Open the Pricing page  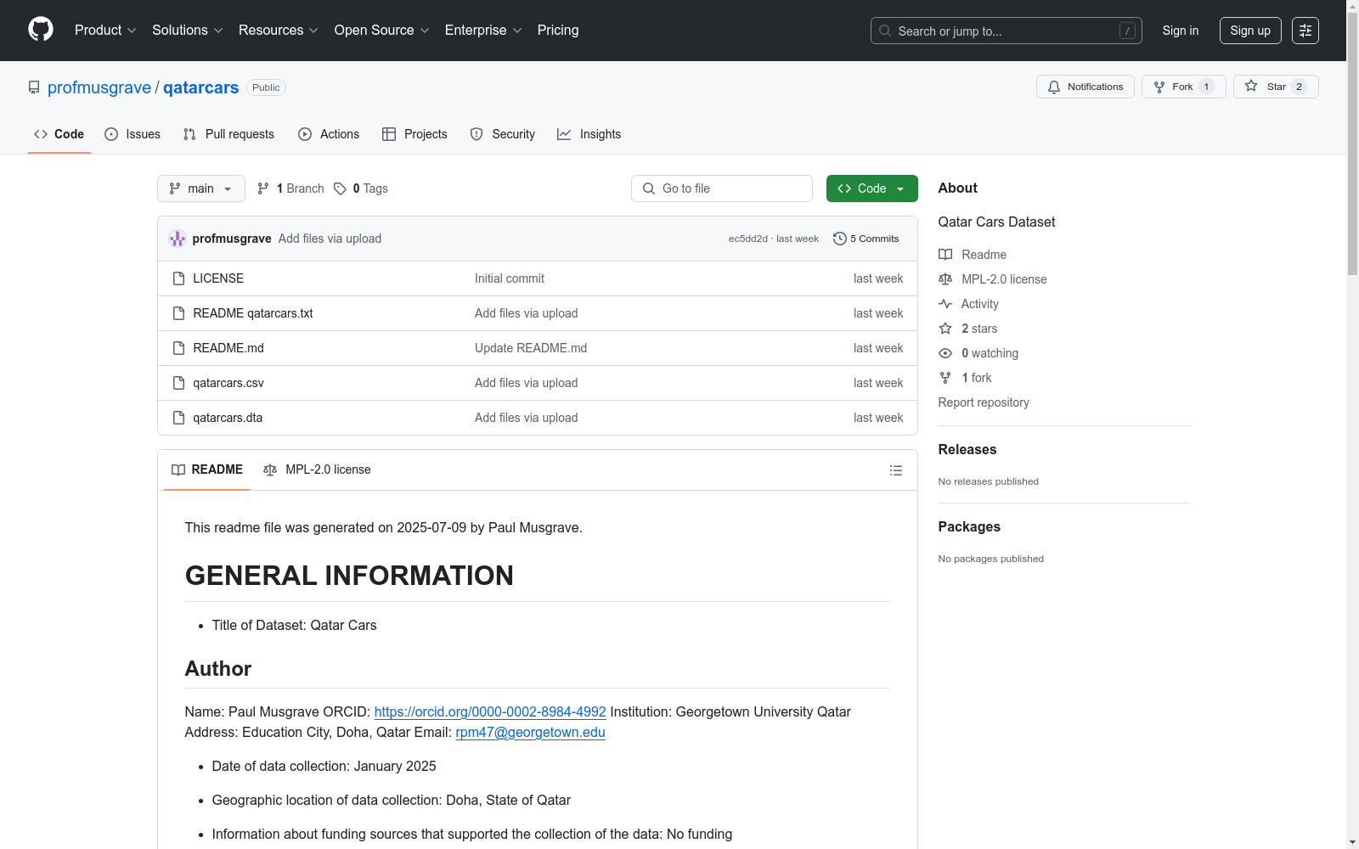(558, 30)
